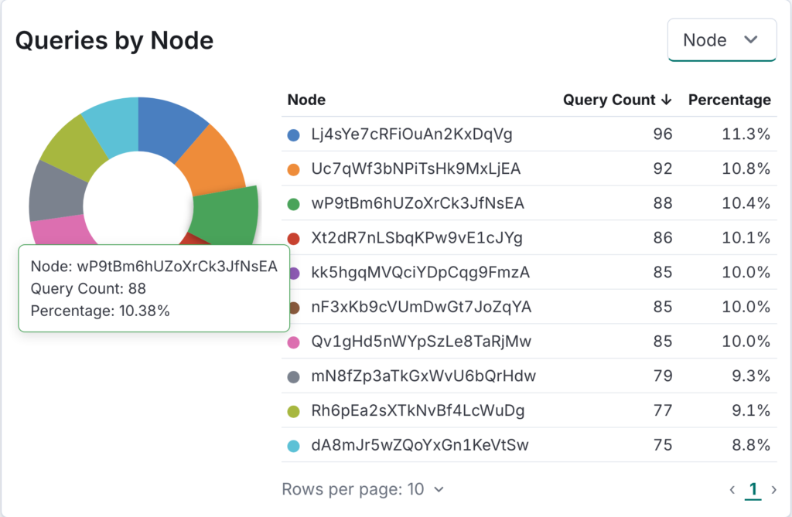Click the cyan donut chart segment
Viewport: 792px width, 517px height.
116,125
